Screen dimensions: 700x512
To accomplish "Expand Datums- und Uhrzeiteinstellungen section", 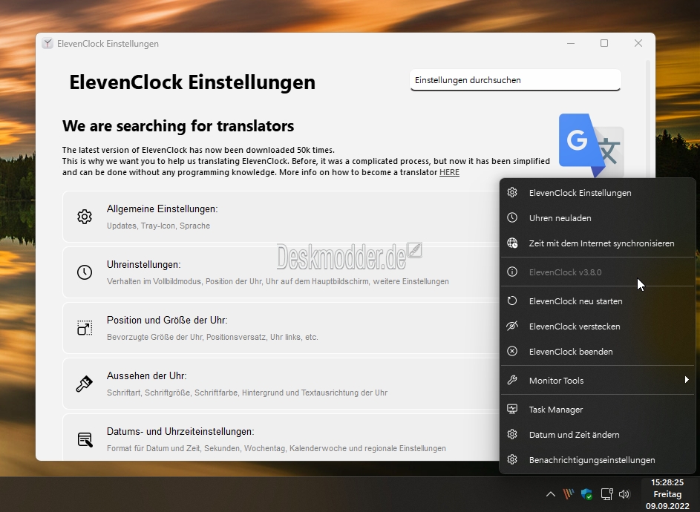I will pos(281,438).
